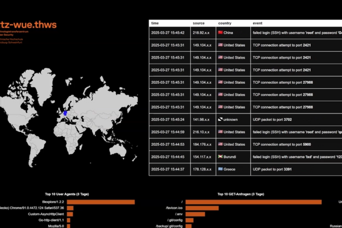The width and height of the screenshot is (342, 228).
Task: Click the /.env label in GET chart
Action: pyautogui.click(x=178, y=214)
